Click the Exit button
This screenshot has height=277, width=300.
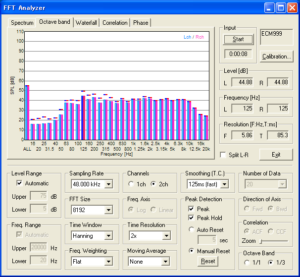(276, 155)
